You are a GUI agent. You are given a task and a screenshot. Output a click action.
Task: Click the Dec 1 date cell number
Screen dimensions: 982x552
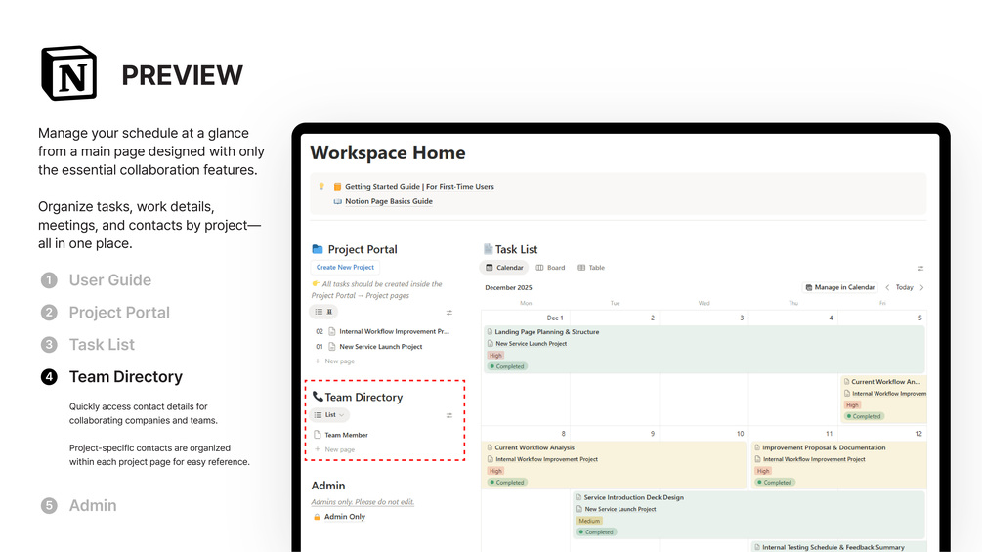pos(555,318)
